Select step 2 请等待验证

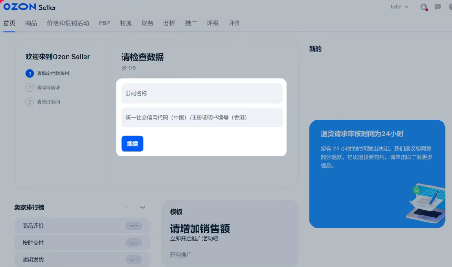43,88
